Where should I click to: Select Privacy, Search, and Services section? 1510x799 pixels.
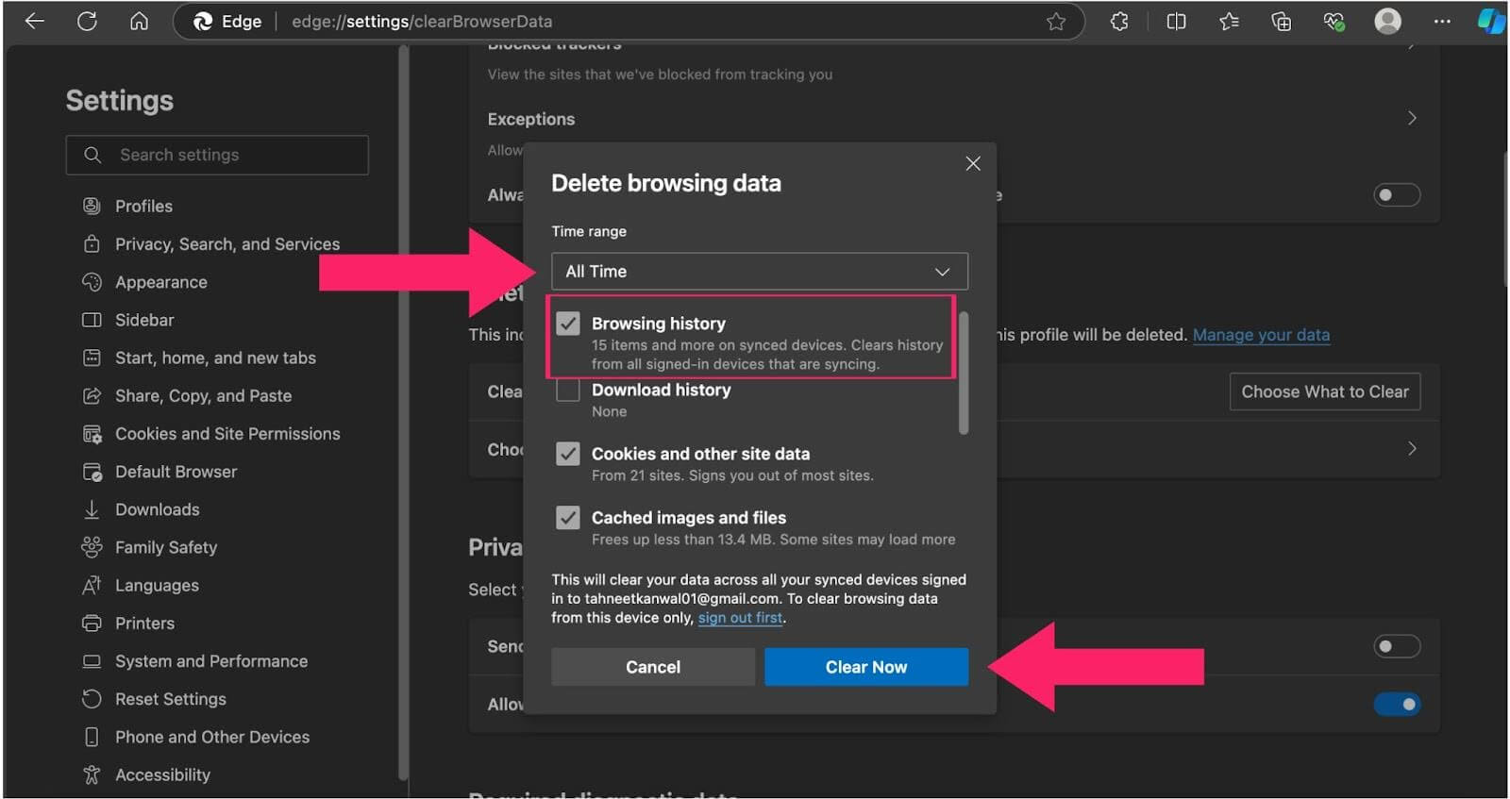[227, 243]
